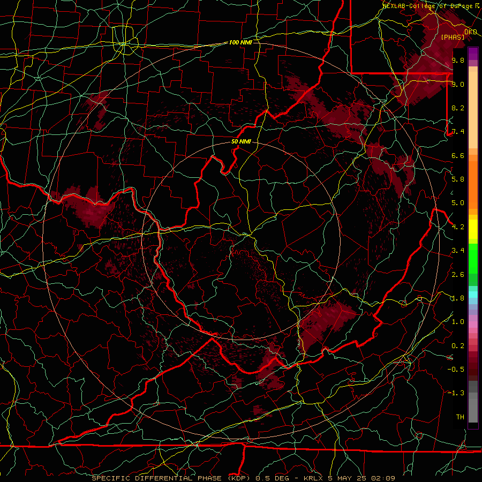Select the 7.4 value on the color scale

point(458,132)
